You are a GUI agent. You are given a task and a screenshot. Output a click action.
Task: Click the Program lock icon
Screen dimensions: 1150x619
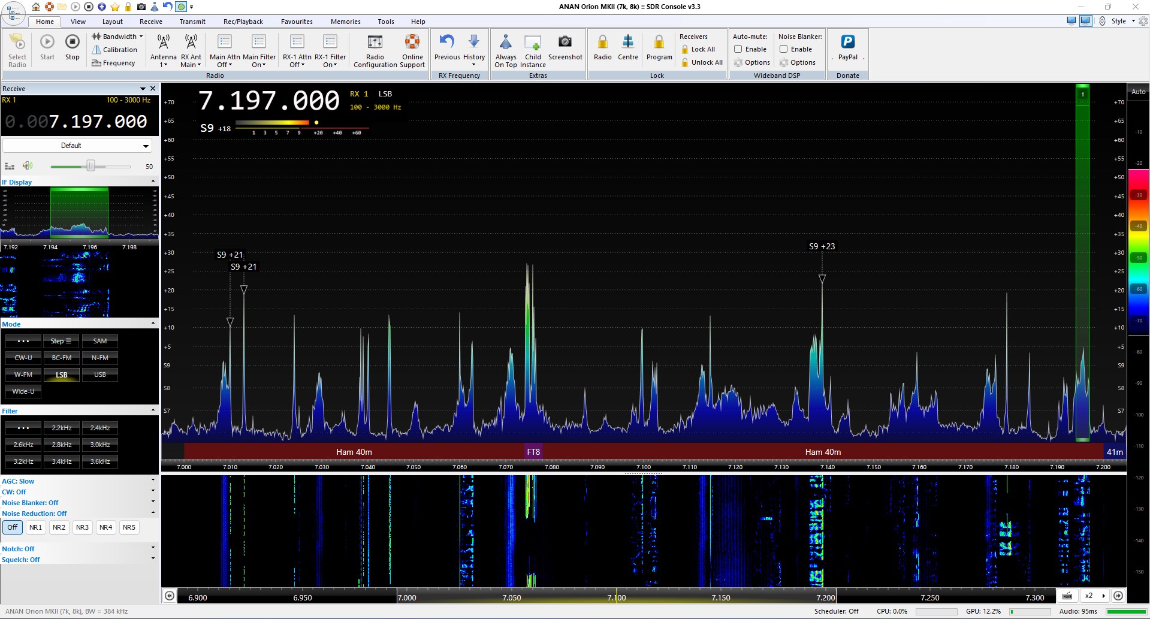(659, 47)
